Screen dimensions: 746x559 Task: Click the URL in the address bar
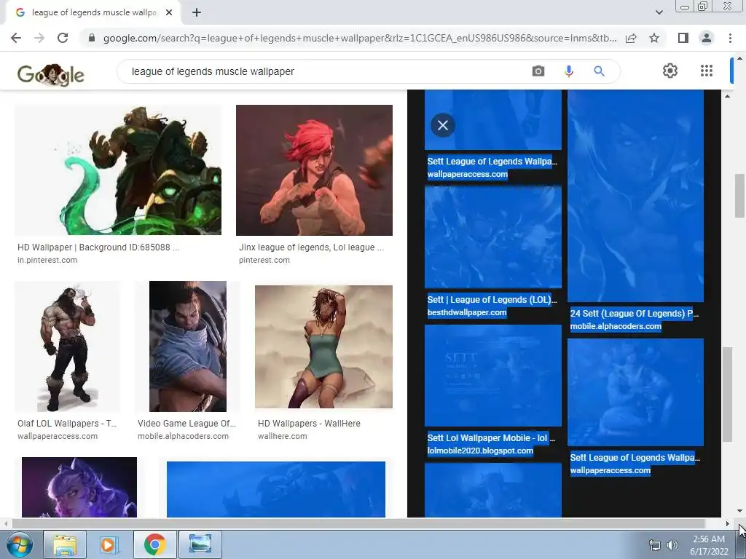[360, 38]
